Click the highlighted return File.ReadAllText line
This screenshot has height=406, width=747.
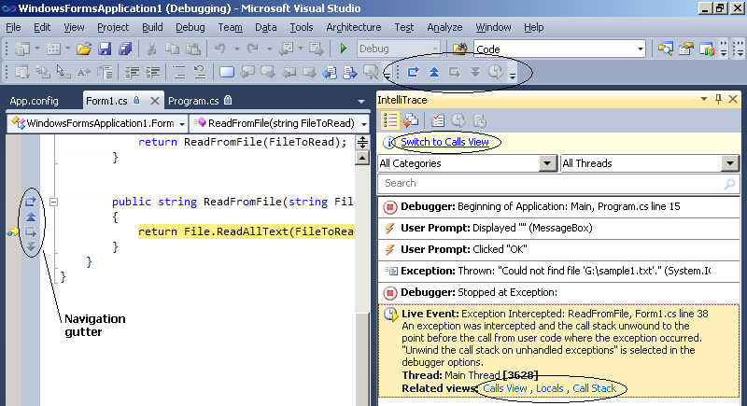tap(247, 231)
